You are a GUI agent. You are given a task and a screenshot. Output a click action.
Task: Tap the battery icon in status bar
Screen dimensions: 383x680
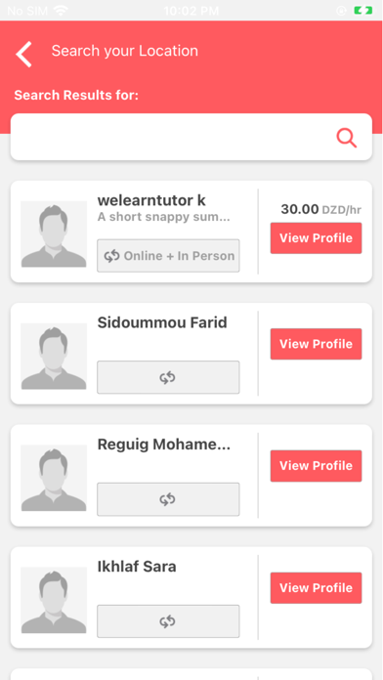click(x=363, y=11)
